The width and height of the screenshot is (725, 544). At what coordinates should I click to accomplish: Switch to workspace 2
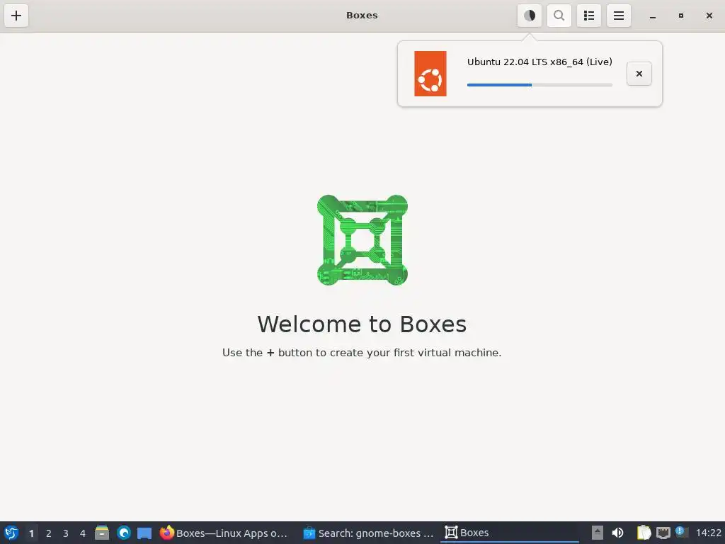(49, 533)
